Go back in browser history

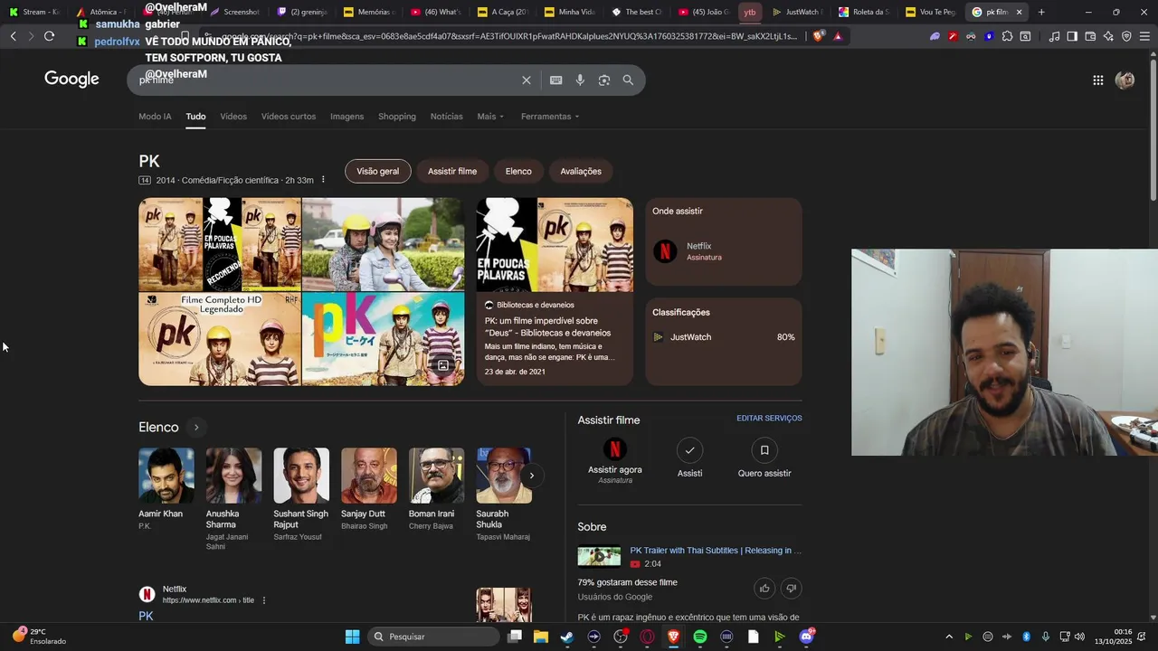click(13, 36)
